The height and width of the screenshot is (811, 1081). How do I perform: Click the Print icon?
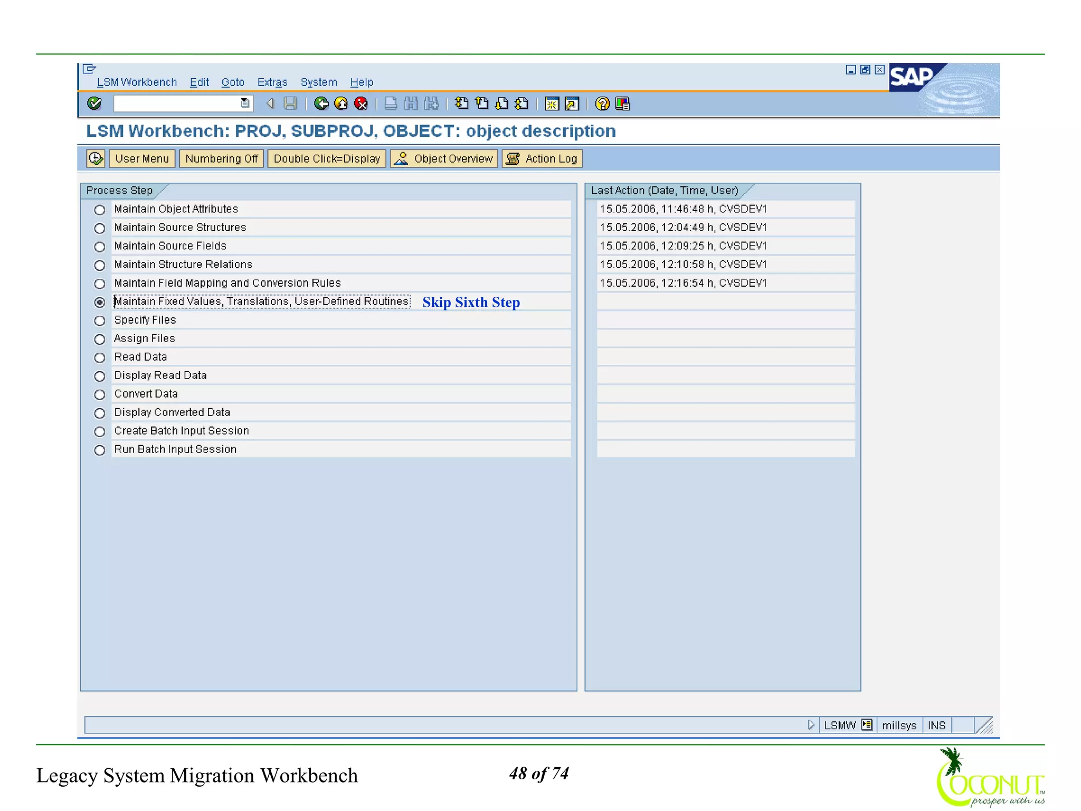point(391,103)
